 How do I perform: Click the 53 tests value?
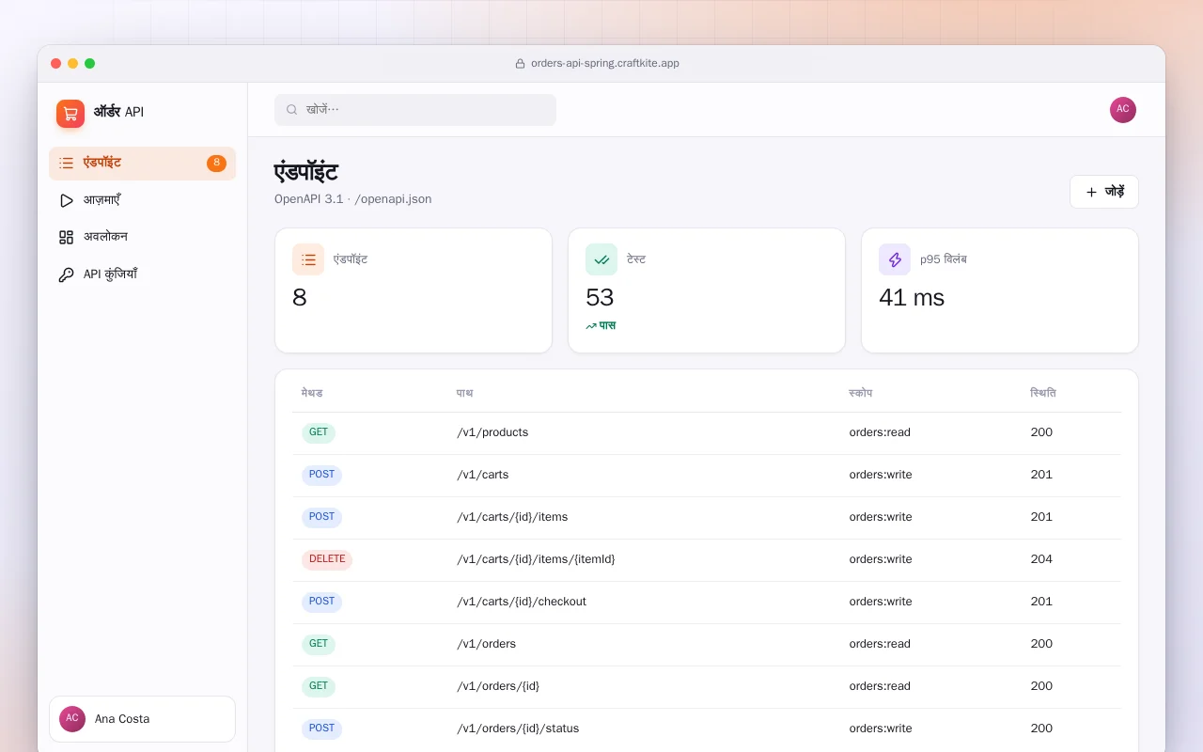600,298
